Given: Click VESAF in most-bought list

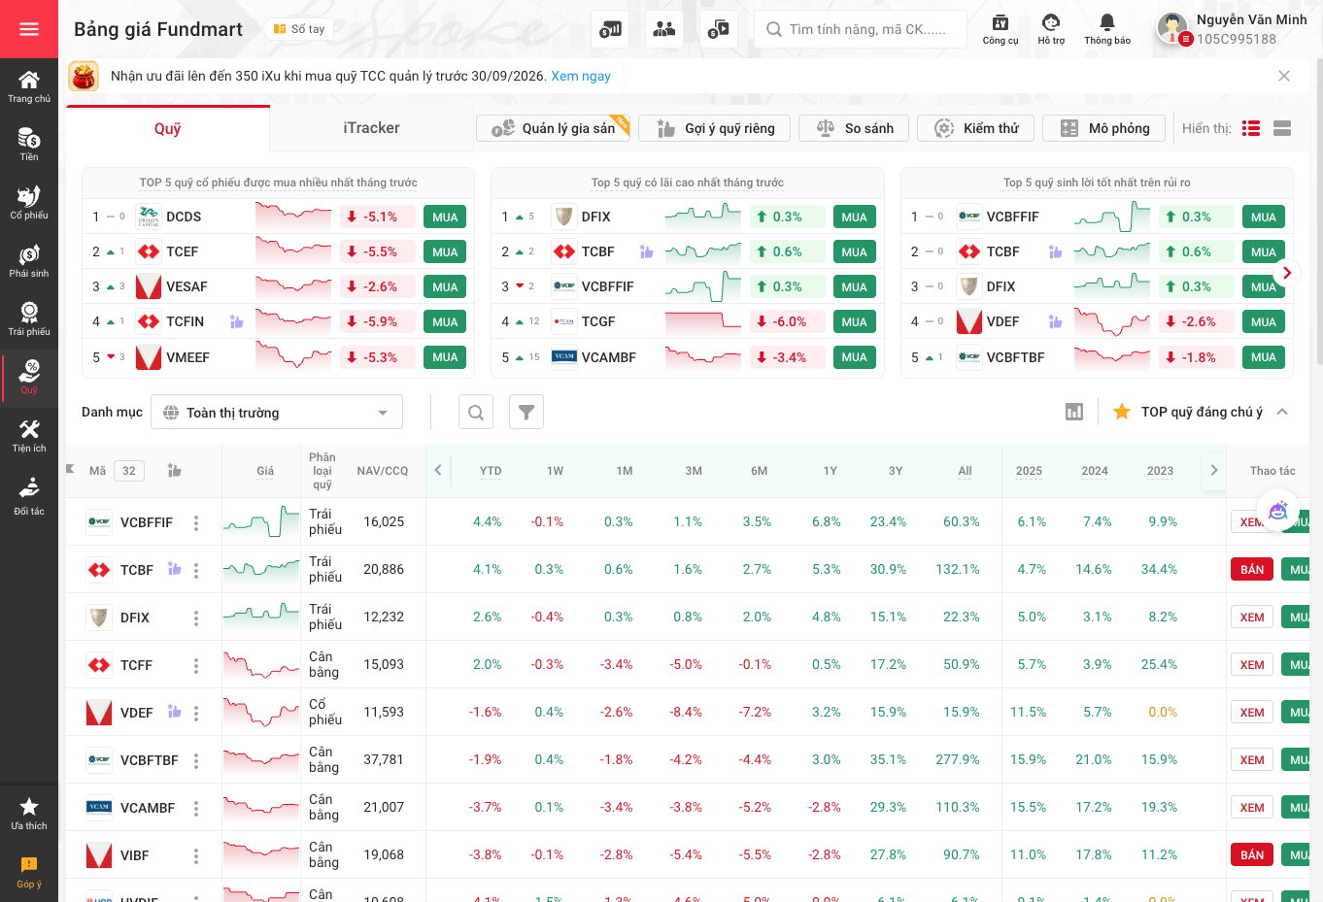Looking at the screenshot, I should coord(187,286).
